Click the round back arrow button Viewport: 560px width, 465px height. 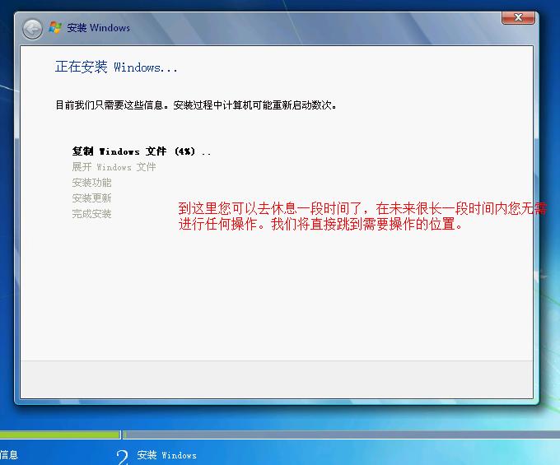point(32,29)
